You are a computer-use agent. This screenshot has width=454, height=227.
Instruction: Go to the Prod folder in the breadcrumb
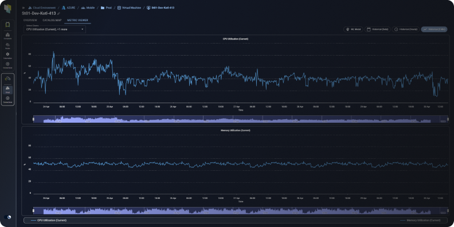106,8
